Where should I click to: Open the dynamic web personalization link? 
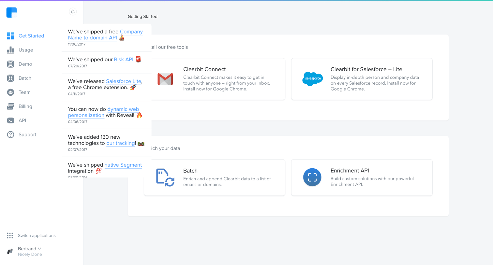pyautogui.click(x=103, y=112)
